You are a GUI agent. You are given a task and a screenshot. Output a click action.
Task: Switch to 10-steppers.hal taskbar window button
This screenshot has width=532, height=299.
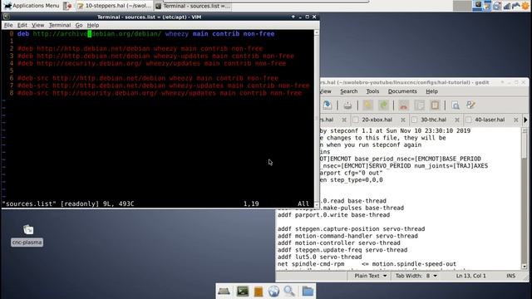point(114,6)
